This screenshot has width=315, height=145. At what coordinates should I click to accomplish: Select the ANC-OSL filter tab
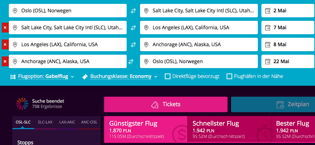tap(89, 122)
